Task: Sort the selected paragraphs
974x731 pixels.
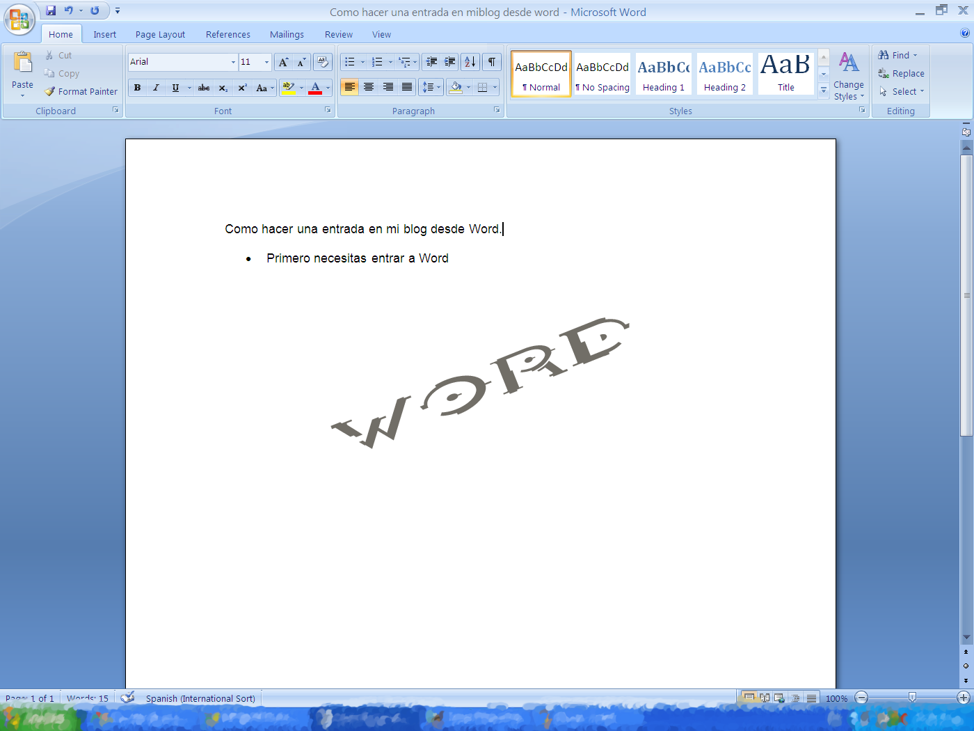Action: [x=470, y=62]
